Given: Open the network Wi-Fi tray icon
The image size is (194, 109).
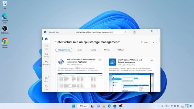Looking at the screenshot, I should coord(172,106).
